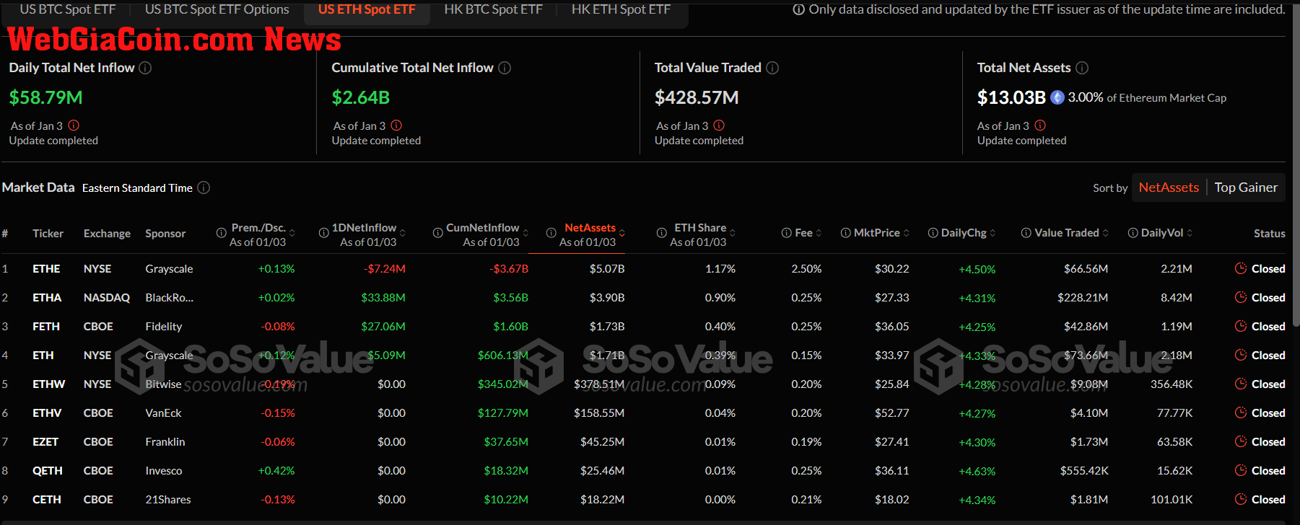
Task: Sort table by Value Traded arrows
Action: (1106, 233)
